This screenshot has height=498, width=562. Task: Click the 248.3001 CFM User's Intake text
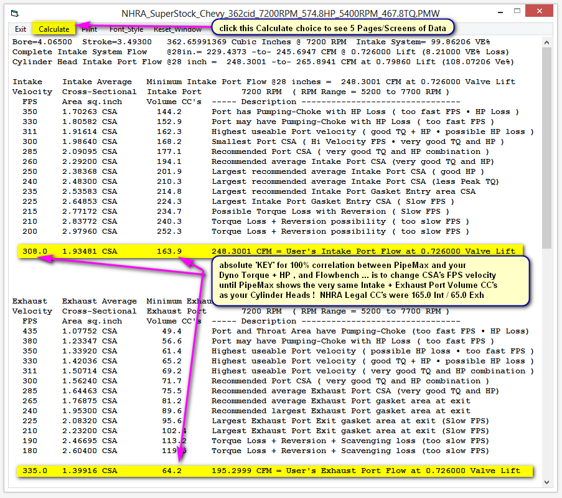[x=363, y=251]
